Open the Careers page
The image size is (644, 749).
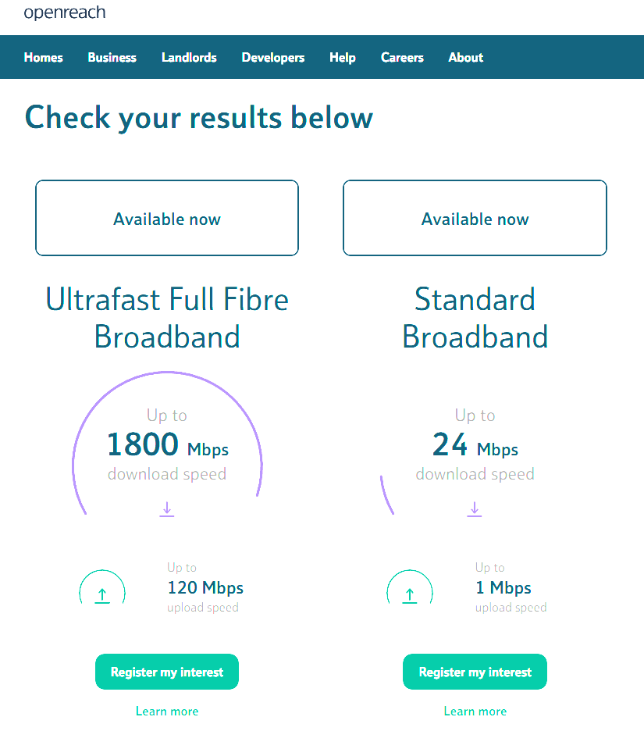tap(402, 57)
